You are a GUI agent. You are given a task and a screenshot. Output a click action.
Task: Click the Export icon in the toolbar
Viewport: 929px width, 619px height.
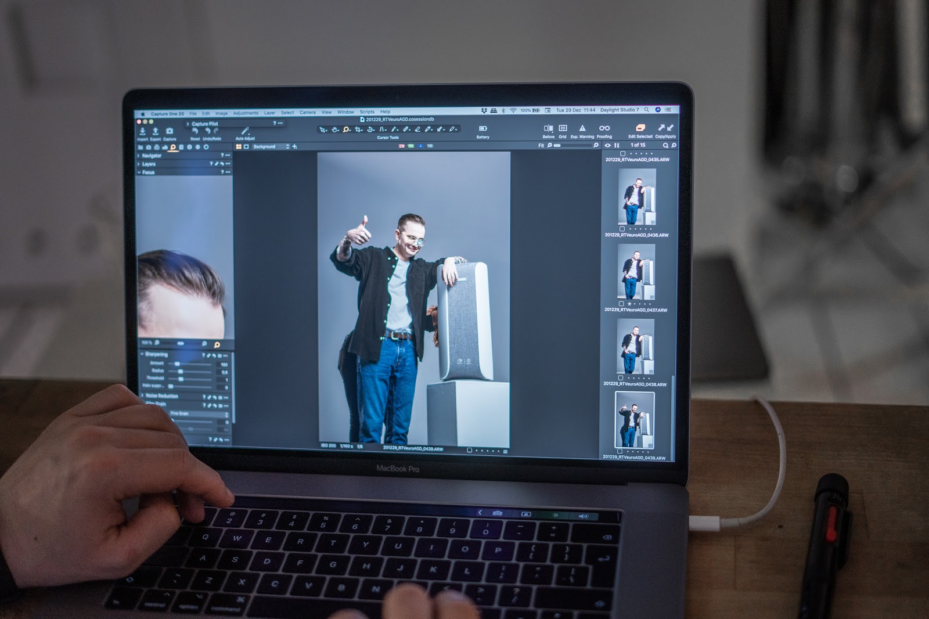coord(156,132)
